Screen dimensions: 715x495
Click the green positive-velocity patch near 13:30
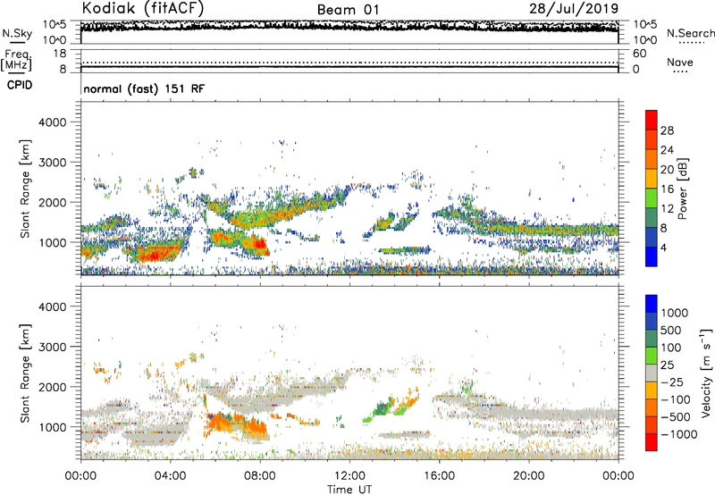coord(383,407)
